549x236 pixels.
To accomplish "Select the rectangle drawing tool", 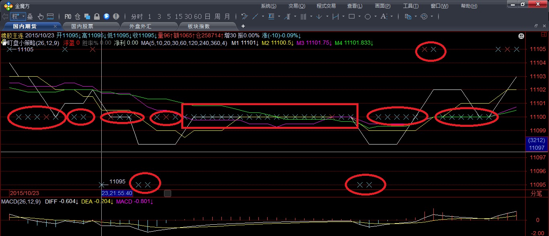I will tap(351, 16).
